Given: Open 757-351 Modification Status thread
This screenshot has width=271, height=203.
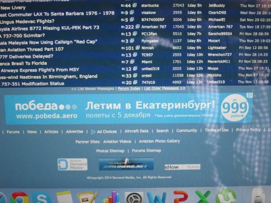Looking at the screenshot, I should click(32, 84).
